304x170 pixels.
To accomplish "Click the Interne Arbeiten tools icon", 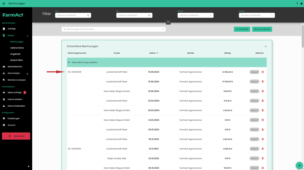I will click(x=4, y=99).
